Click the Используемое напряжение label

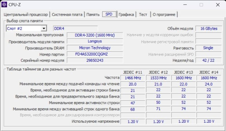point(96,121)
